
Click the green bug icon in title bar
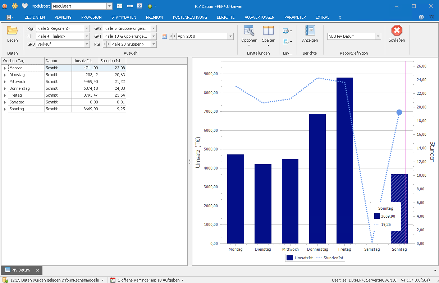(x=150, y=6)
